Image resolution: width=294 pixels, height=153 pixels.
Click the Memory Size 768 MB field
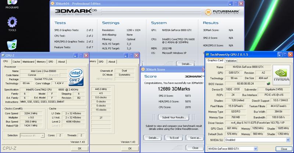click(236, 117)
